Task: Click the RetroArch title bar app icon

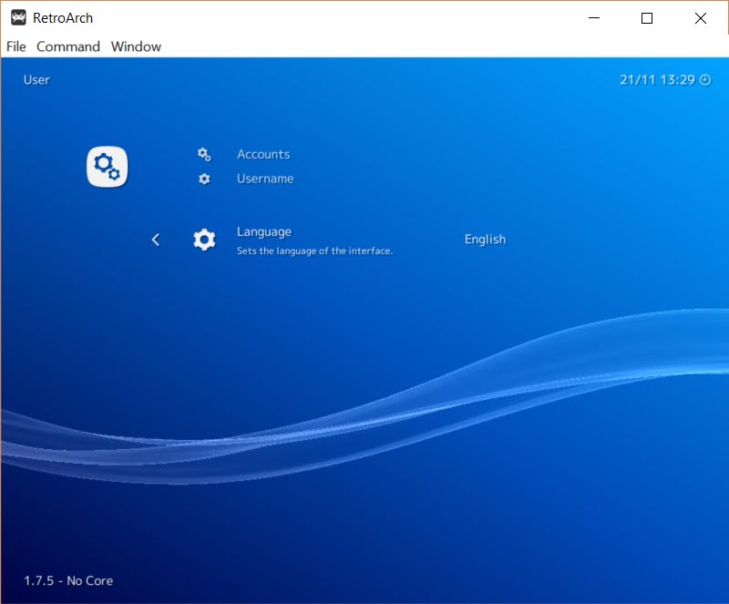Action: (18, 17)
